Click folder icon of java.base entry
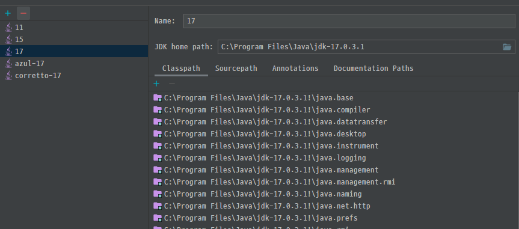Viewport: 519px width, 229px height. (x=158, y=97)
